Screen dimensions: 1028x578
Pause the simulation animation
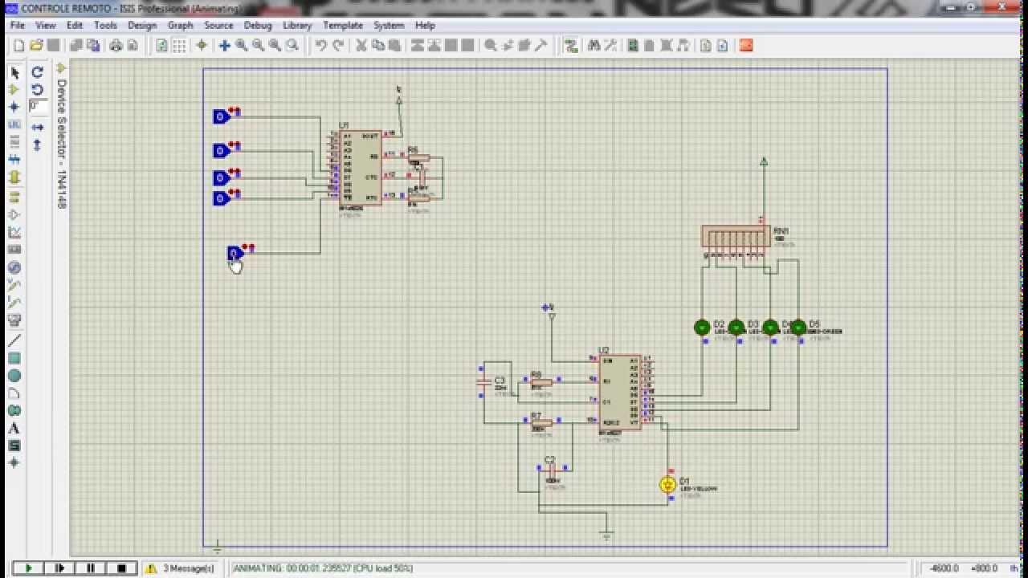[90, 568]
